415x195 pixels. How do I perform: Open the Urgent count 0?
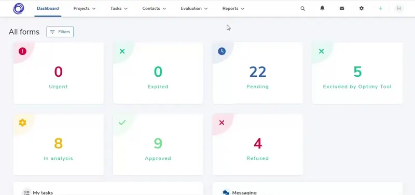59,72
